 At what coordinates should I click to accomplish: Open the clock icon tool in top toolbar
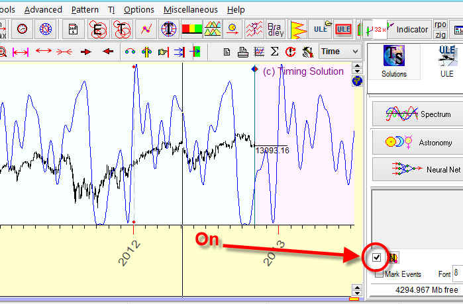(23, 30)
